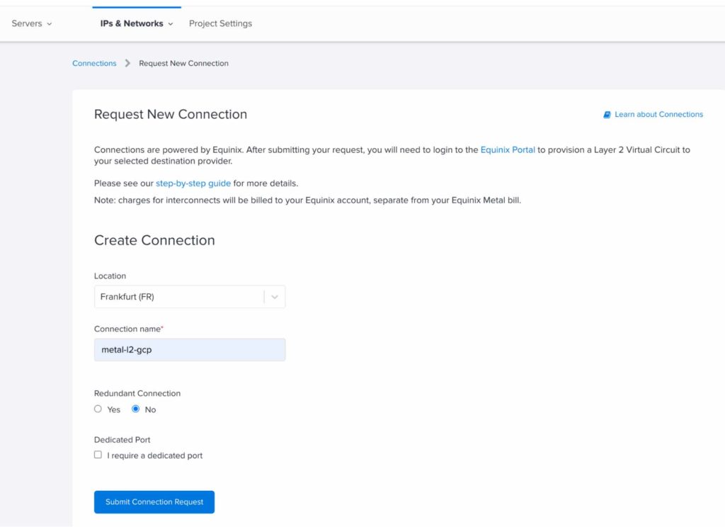
Task: Enable the I require a dedicated port checkbox
Action: 98,454
